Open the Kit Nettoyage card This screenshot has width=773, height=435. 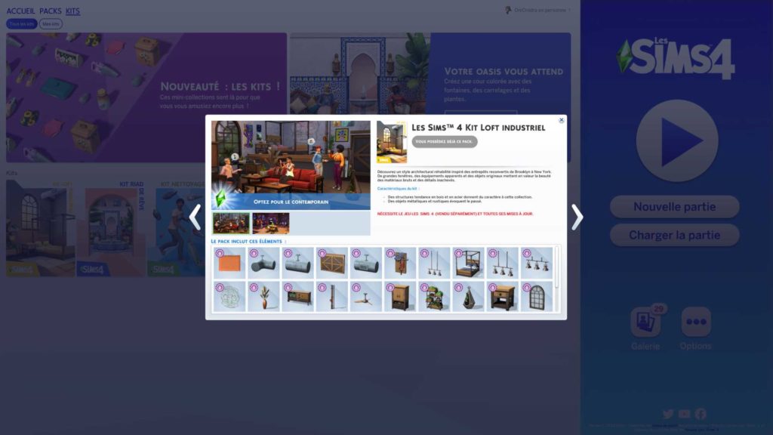pyautogui.click(x=176, y=228)
